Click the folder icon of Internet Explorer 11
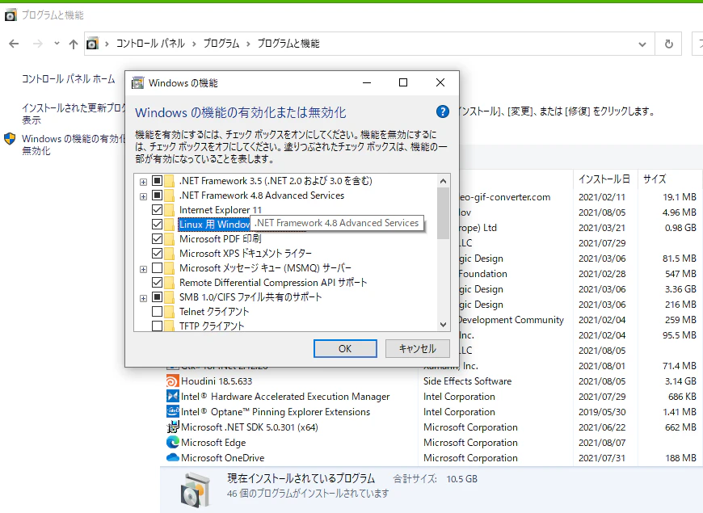This screenshot has width=703, height=513. click(x=169, y=210)
